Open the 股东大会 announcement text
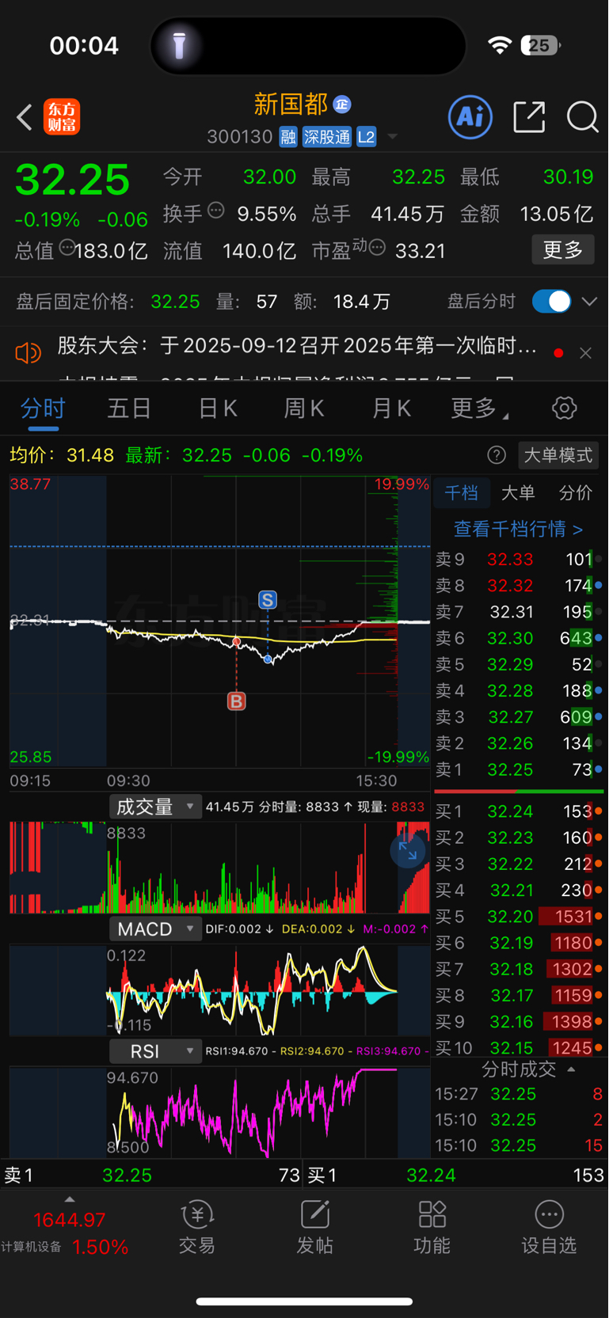 [x=298, y=346]
